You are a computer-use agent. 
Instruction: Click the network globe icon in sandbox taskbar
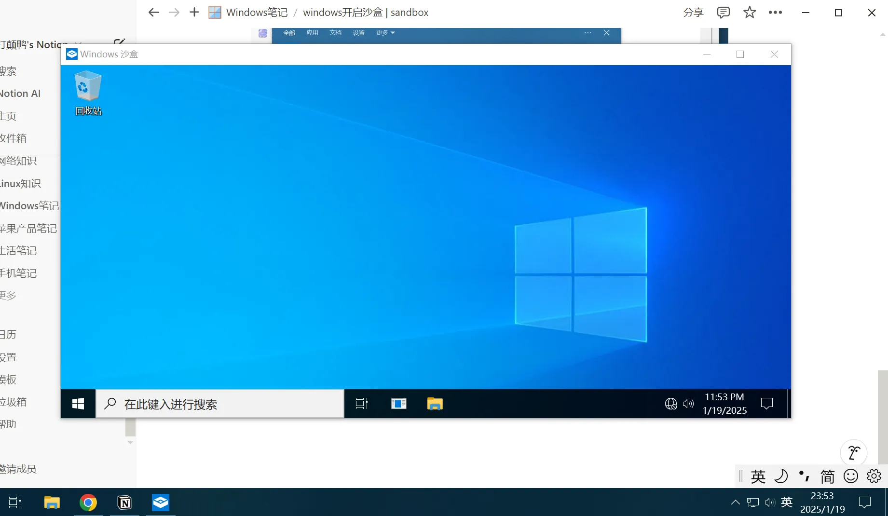coord(670,404)
